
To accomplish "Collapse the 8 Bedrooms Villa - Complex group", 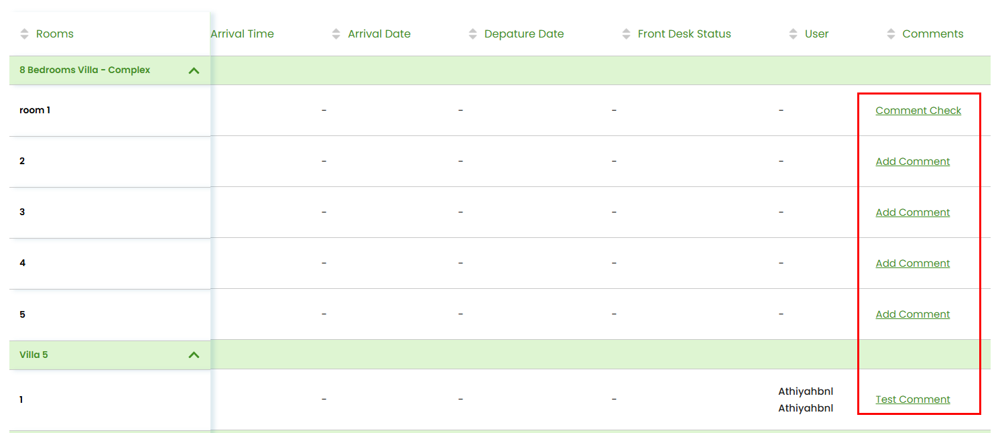I will click(x=194, y=70).
